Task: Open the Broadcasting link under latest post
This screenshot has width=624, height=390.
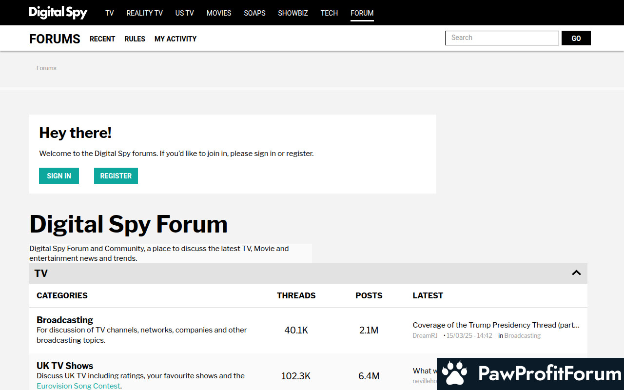Action: pos(523,336)
